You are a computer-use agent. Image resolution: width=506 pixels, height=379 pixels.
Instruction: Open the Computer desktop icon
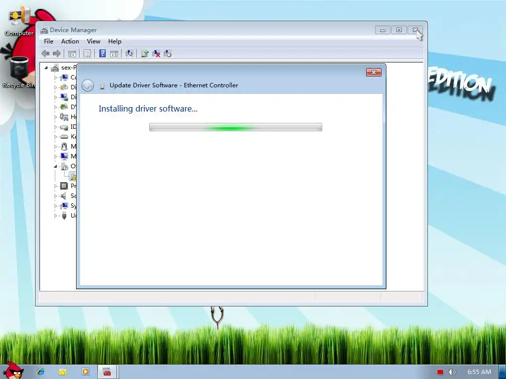tap(19, 22)
